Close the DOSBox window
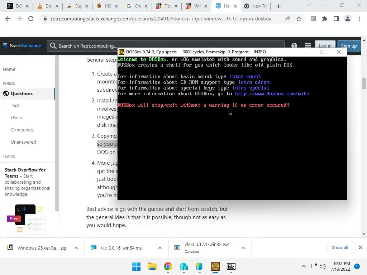The image size is (367, 275). (338, 52)
